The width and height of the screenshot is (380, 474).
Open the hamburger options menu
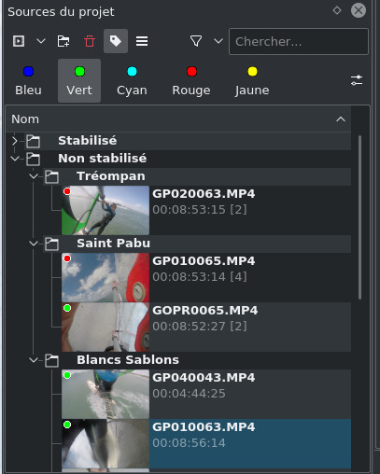(x=142, y=41)
